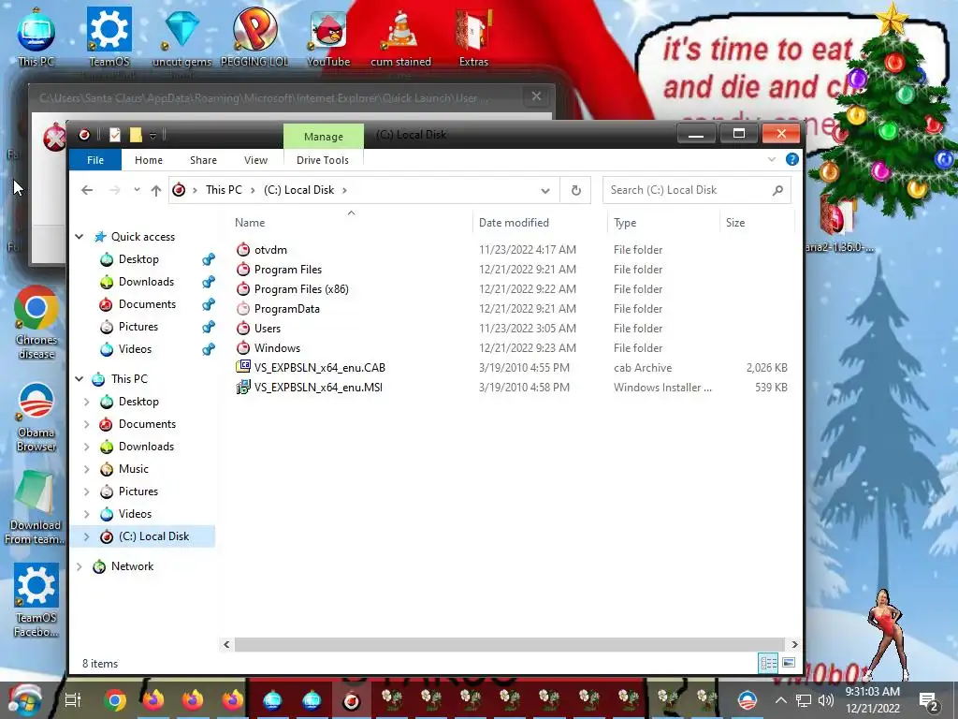Collapse the Quick access tree node
This screenshot has height=719, width=958.
[80, 237]
